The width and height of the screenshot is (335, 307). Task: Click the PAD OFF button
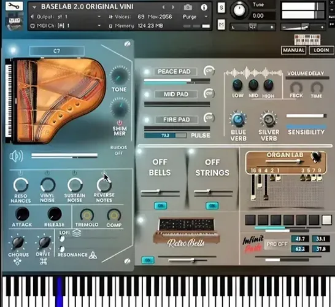pyautogui.click(x=277, y=244)
